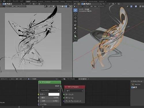Screen dimensions: 144x108
Task: Open Object menu in left viewport header
Action: tap(22, 6)
